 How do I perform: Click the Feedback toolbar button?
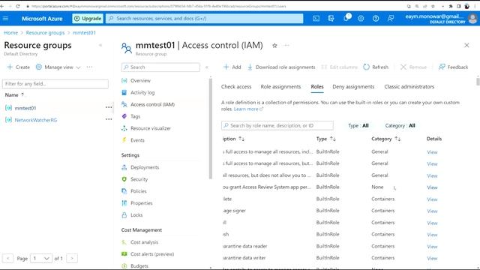[453, 67]
